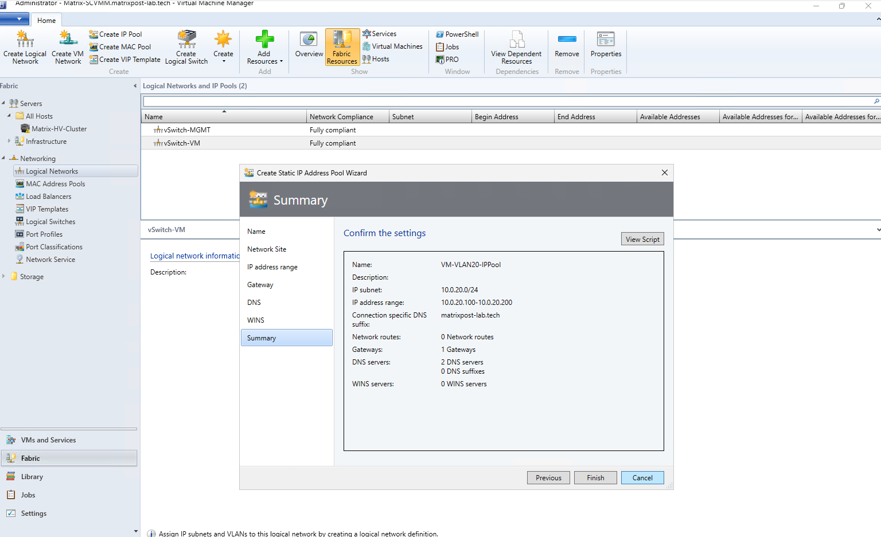Open the blue application menu dropdown
The height and width of the screenshot is (537, 881).
[x=15, y=19]
